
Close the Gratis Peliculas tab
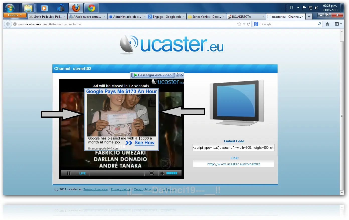coord(65,17)
